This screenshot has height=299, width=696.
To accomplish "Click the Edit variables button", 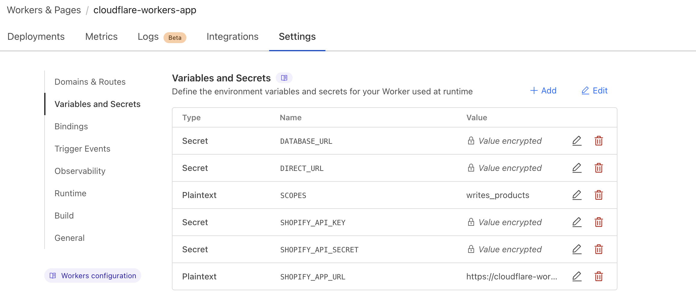I will pos(595,91).
